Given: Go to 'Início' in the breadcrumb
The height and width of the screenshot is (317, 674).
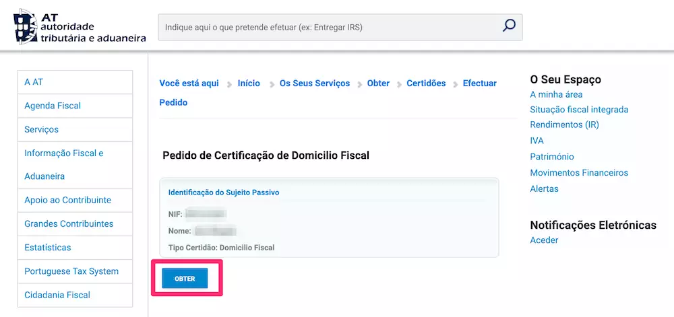Looking at the screenshot, I should coord(249,83).
